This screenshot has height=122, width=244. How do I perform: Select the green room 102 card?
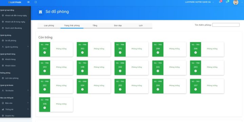(131, 68)
